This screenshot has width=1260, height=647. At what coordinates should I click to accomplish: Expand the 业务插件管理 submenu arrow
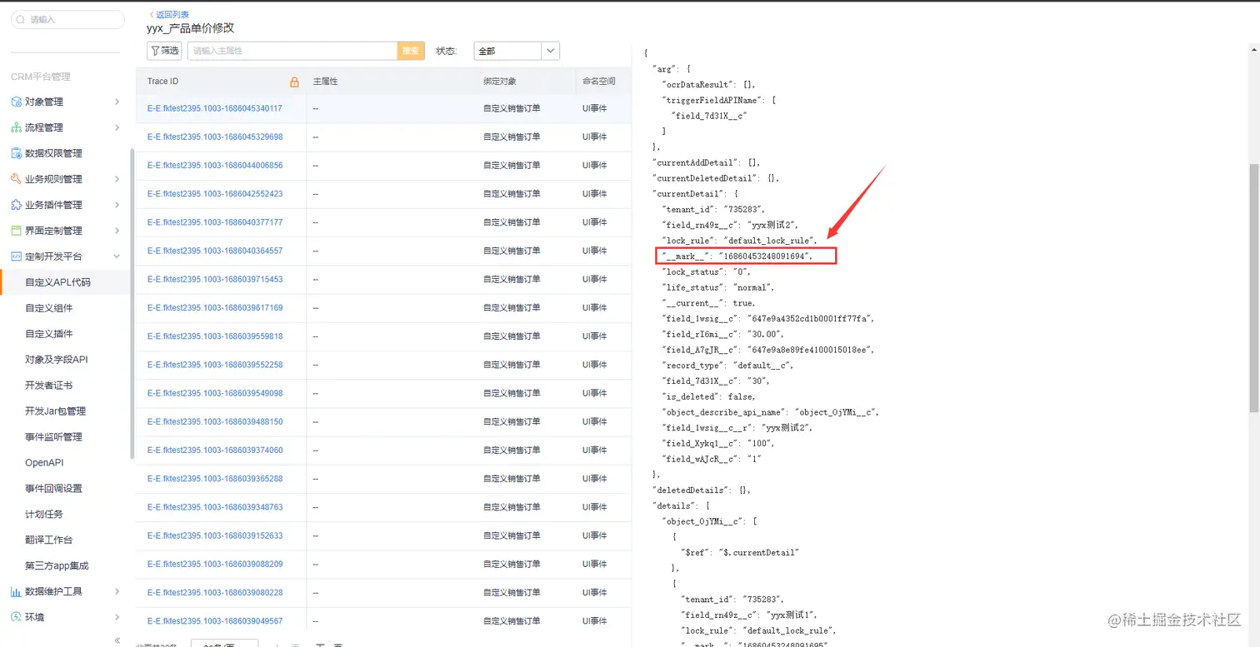tap(117, 205)
